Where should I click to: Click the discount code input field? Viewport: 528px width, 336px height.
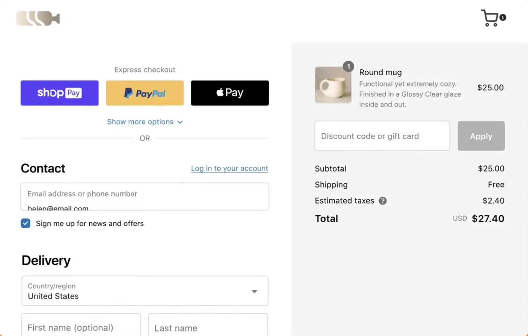point(382,136)
